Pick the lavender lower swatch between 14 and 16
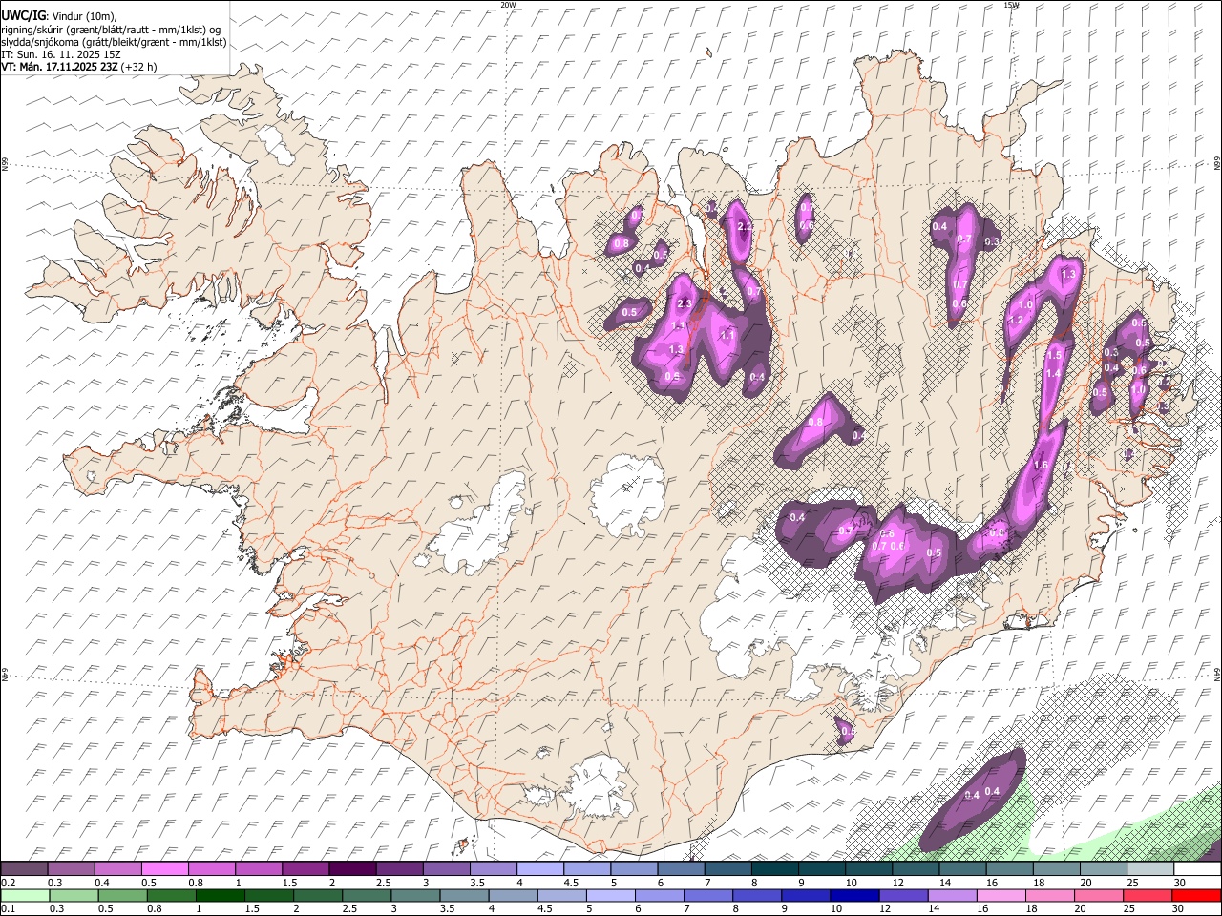Screen dimensions: 1222x916 [x=951, y=896]
